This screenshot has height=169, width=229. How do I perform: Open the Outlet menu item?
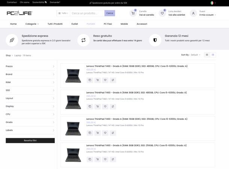(x=74, y=24)
